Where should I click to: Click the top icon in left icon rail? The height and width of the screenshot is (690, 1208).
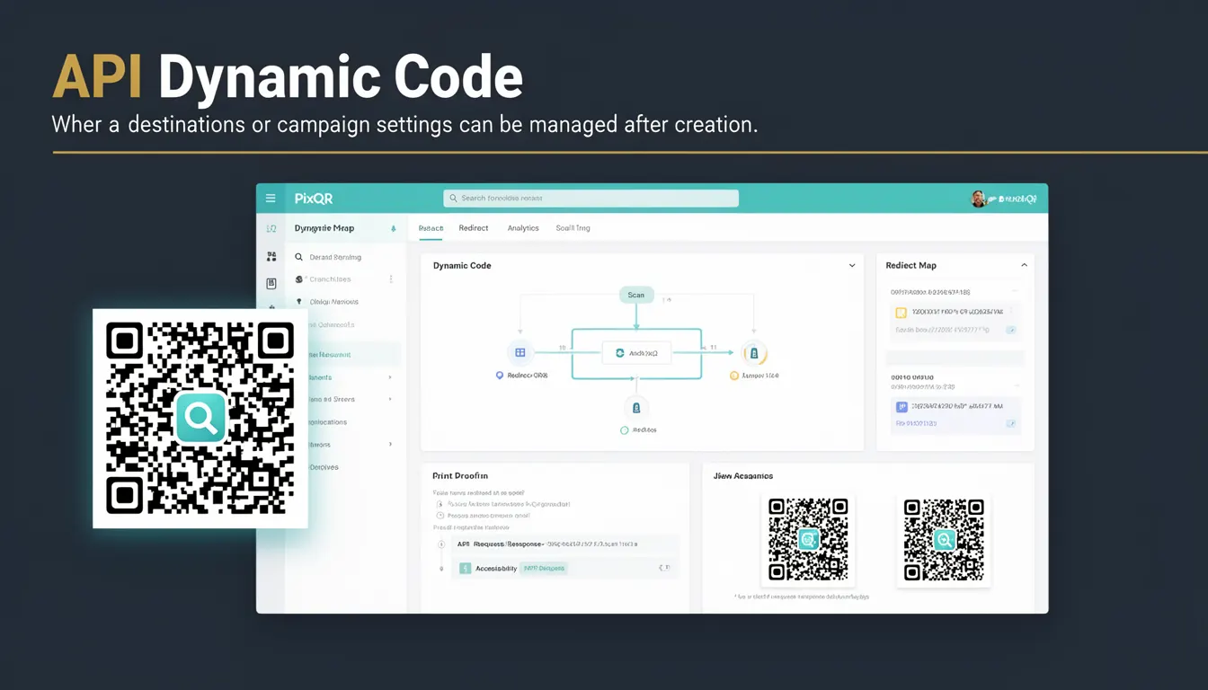(271, 229)
